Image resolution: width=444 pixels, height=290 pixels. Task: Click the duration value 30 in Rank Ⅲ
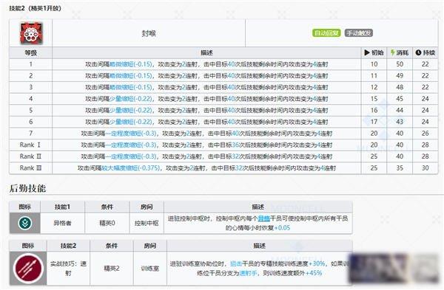pyautogui.click(x=425, y=168)
